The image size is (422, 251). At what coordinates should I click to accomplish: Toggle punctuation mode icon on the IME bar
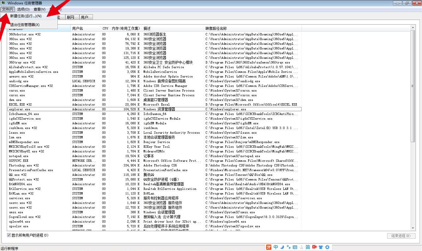pos(289,247)
